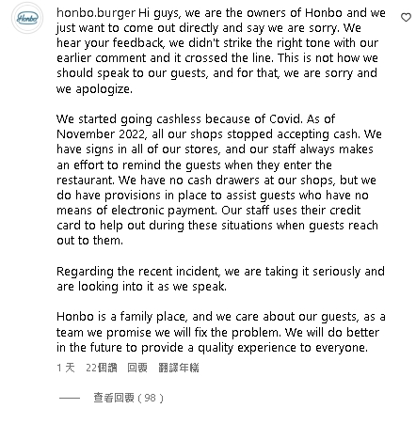Click the words 'November 2022' in the comment

(x=101, y=134)
